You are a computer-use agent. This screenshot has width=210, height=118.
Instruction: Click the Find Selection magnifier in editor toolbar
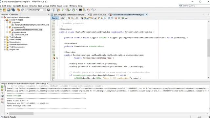[82, 18]
